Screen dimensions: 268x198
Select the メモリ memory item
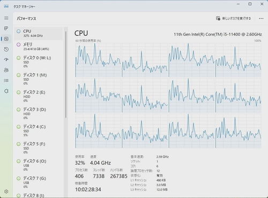coord(39,47)
